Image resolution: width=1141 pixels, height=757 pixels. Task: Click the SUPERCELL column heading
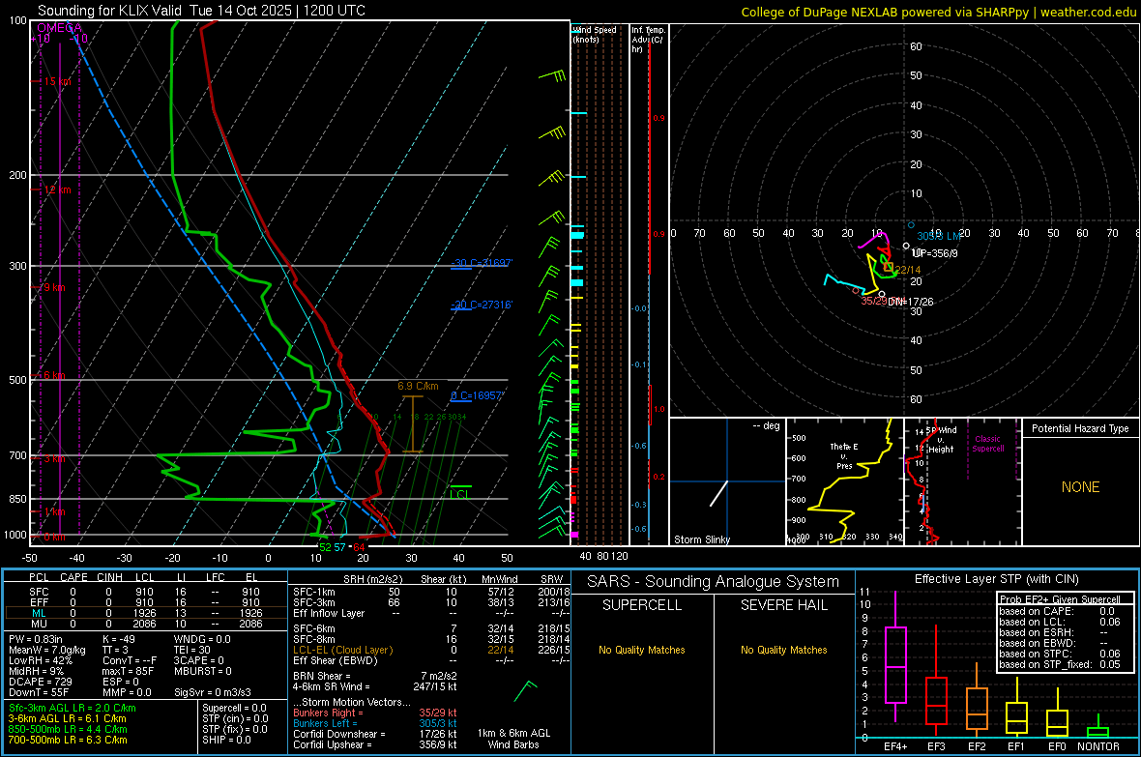(x=642, y=605)
